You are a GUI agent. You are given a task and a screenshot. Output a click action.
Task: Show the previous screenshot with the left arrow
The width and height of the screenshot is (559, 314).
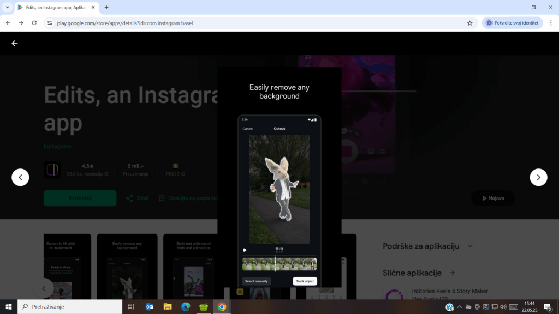[x=20, y=177]
